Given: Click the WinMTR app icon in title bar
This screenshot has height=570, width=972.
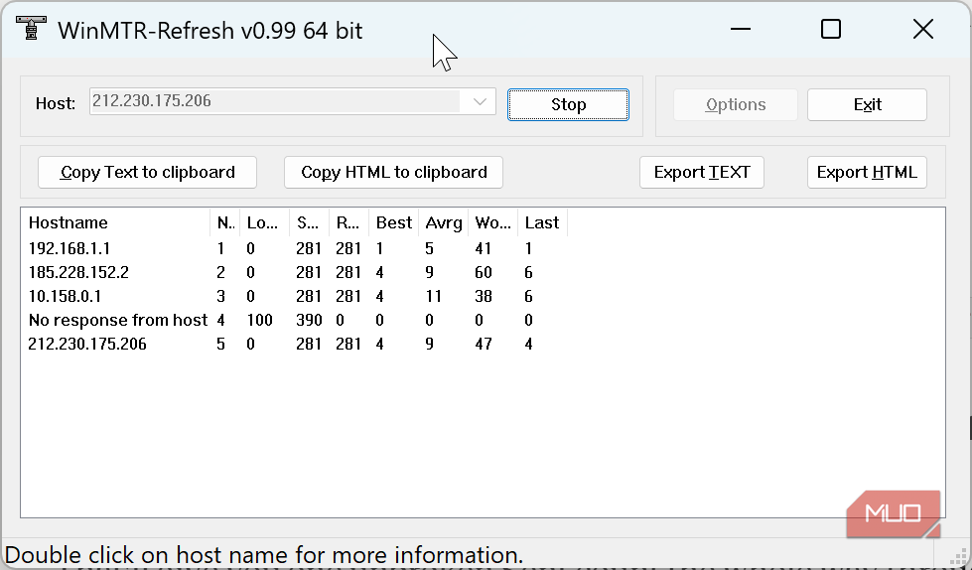Looking at the screenshot, I should 31,29.
